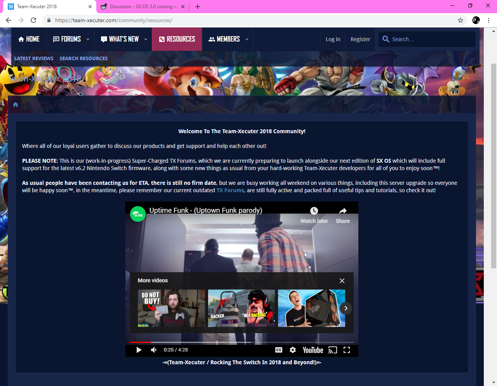Expand the What's New dropdown arrow
Viewport: 497px width, 386px height.
tap(146, 39)
